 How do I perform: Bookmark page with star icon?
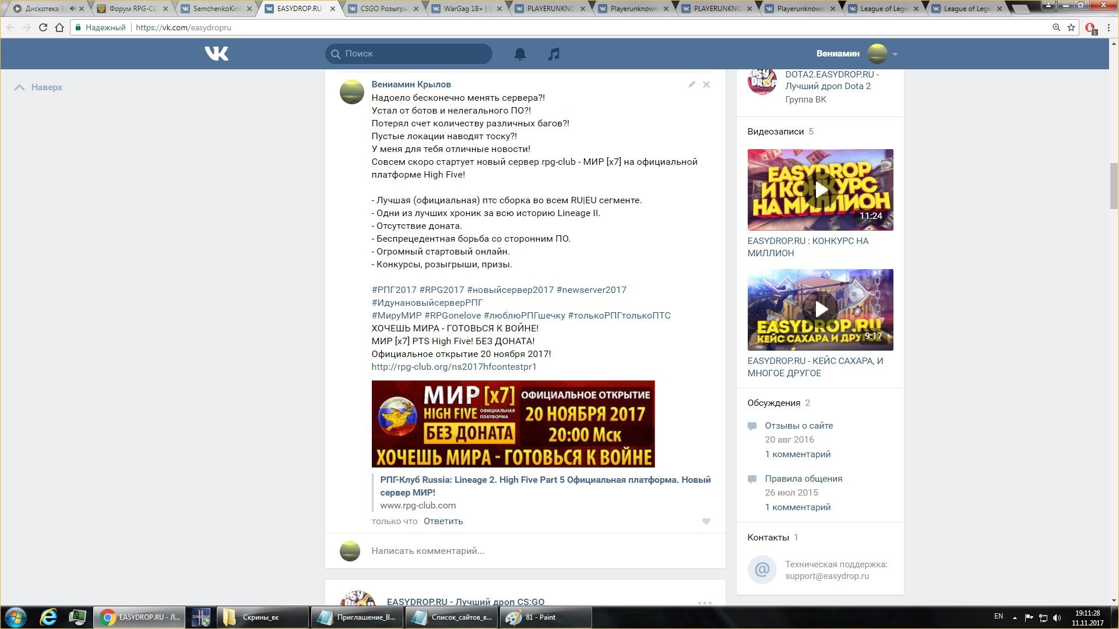pos(1071,27)
